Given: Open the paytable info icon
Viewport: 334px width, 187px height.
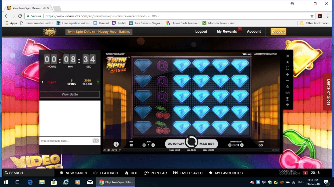Looking at the screenshot, I should point(116,144).
